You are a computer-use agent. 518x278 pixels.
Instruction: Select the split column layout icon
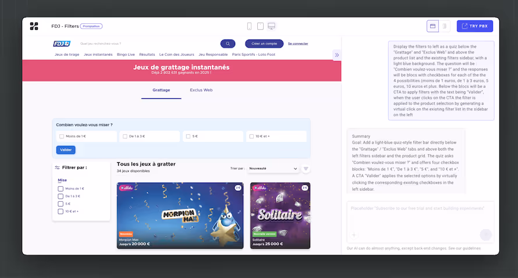445,26
